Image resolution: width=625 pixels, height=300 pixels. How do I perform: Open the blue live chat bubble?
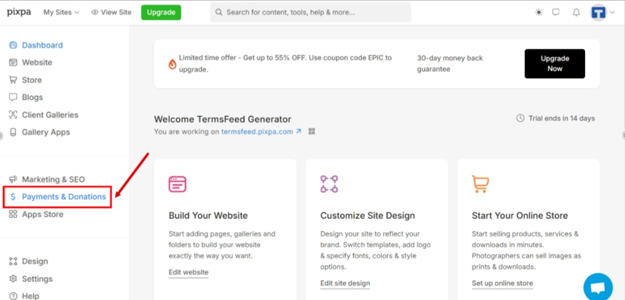(x=598, y=287)
